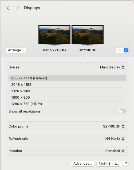
Task: Choose 1600 × 900 resolution
Action: click(67, 97)
